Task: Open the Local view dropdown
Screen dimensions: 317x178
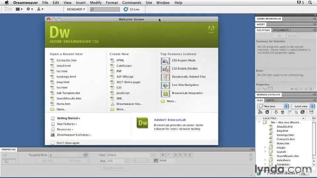Action: tap(303, 106)
